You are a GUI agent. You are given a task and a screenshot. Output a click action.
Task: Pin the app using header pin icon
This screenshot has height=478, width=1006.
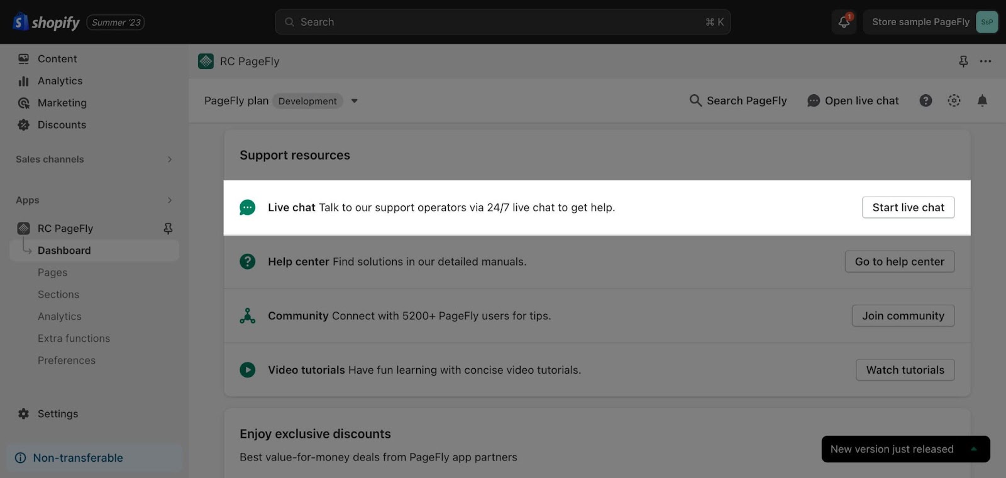click(x=963, y=62)
